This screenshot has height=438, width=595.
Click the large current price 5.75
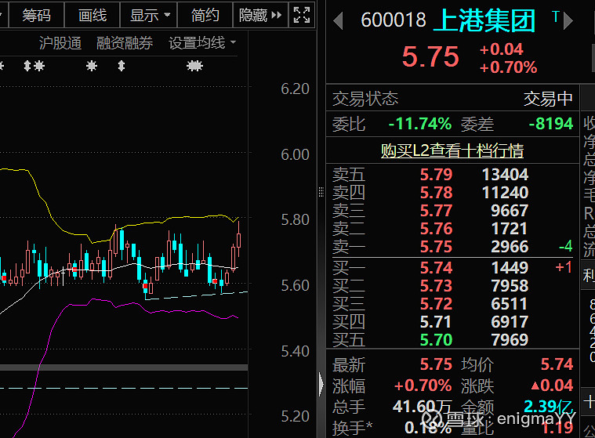click(430, 56)
